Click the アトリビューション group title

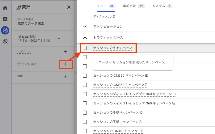coord(108,26)
